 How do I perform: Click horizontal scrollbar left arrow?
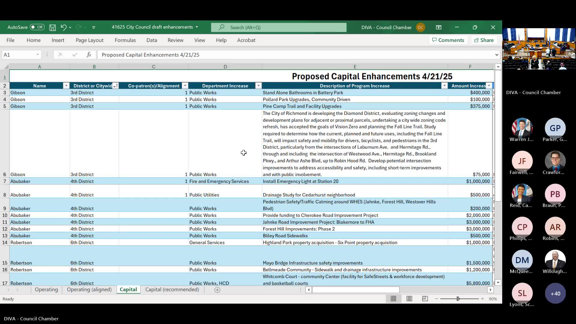pos(309,290)
